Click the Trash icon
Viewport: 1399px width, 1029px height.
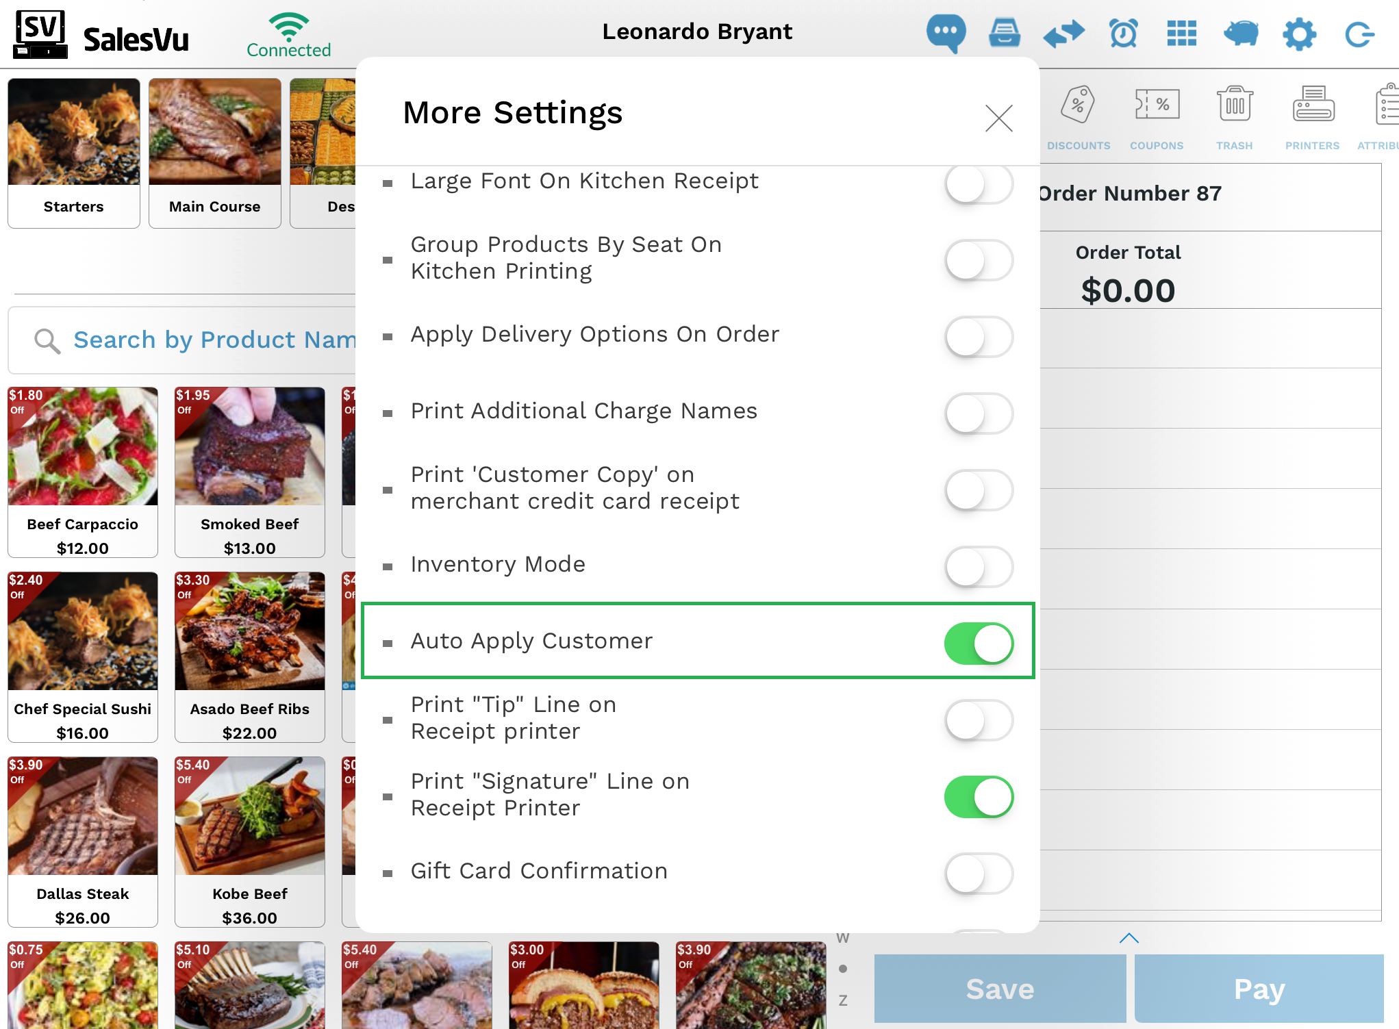tap(1235, 117)
